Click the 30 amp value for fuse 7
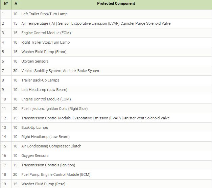Viewport: 212px width, 188px height. click(x=15, y=71)
